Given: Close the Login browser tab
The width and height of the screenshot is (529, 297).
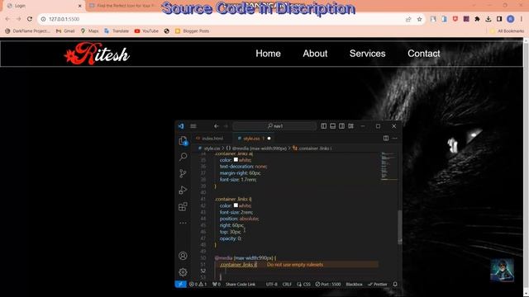Looking at the screenshot, I should point(79,6).
